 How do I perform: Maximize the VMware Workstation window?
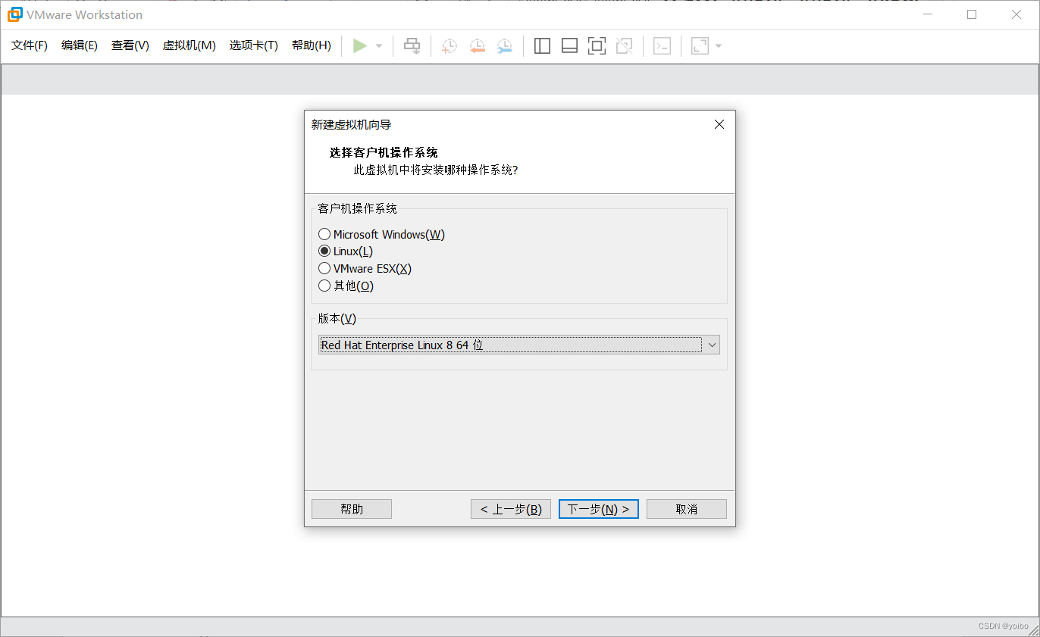972,14
